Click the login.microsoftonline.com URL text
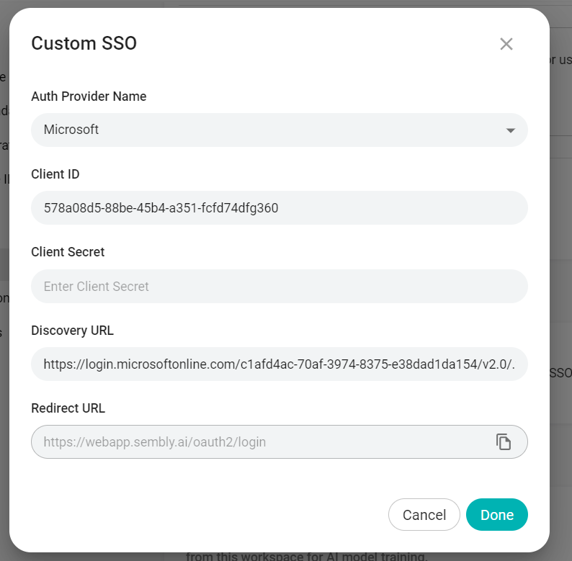This screenshot has width=572, height=561. coord(279,364)
